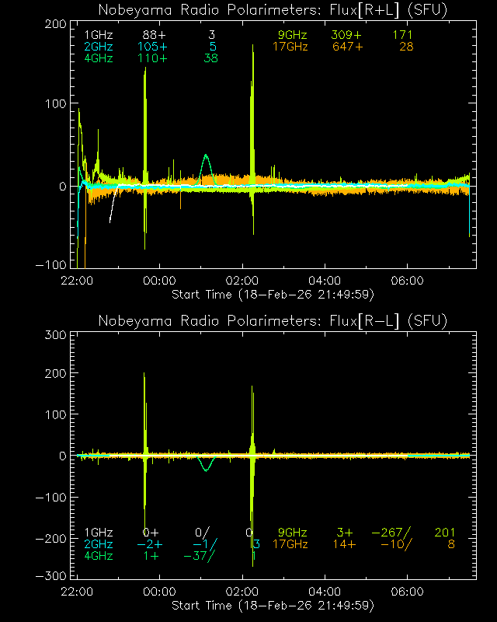Screen dimensions: 497x622
Task: Select the 1GHz legend label in bottom plot
Action: tap(98, 533)
